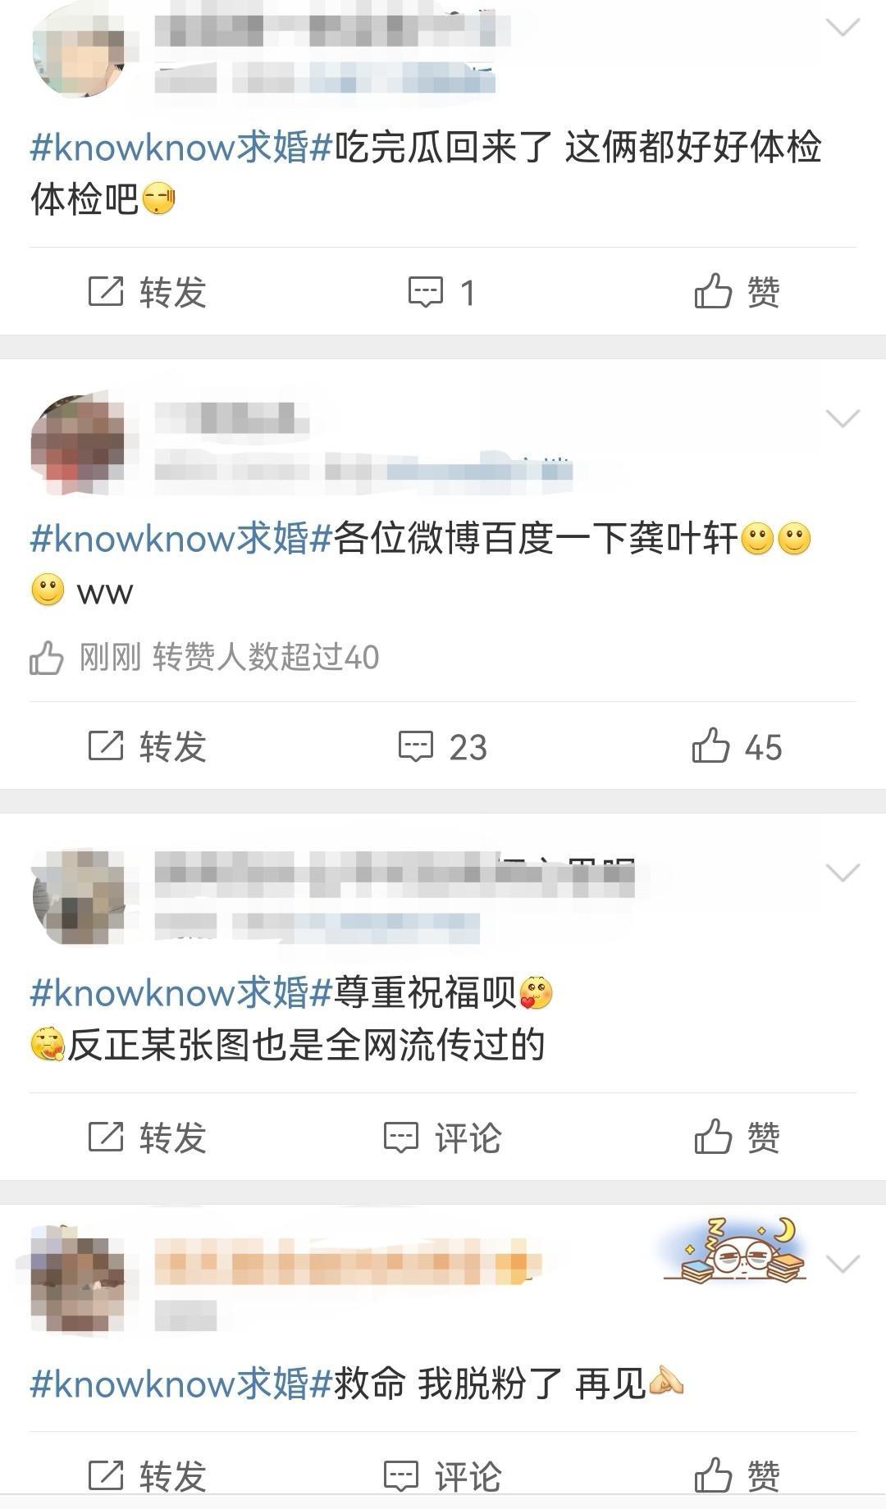886x1509 pixels.
Task: Repost the first post about 体检
Action: pos(147,292)
